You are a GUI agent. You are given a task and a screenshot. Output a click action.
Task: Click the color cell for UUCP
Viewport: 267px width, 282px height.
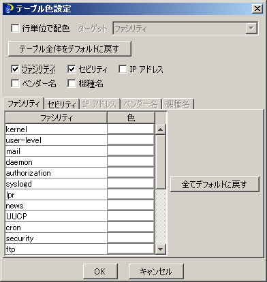[x=131, y=217]
